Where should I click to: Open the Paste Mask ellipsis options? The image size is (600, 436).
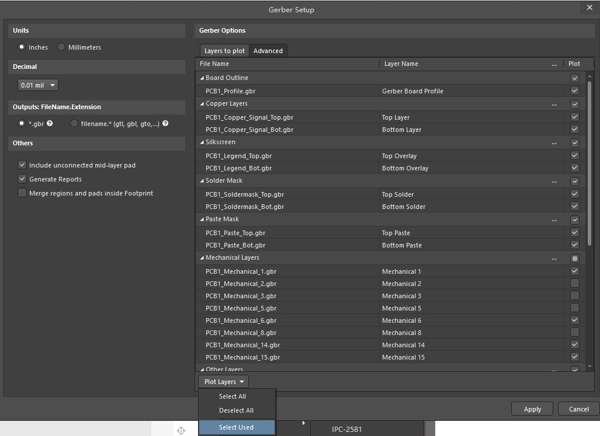[554, 219]
